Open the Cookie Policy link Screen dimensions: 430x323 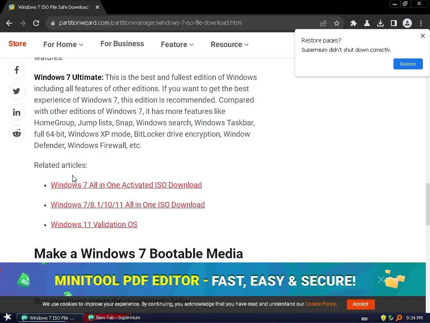click(320, 304)
